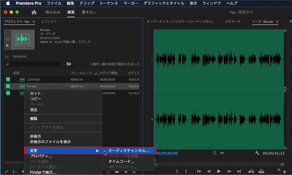
Task: Open the 変更 submenu arrow
Action: (98, 151)
